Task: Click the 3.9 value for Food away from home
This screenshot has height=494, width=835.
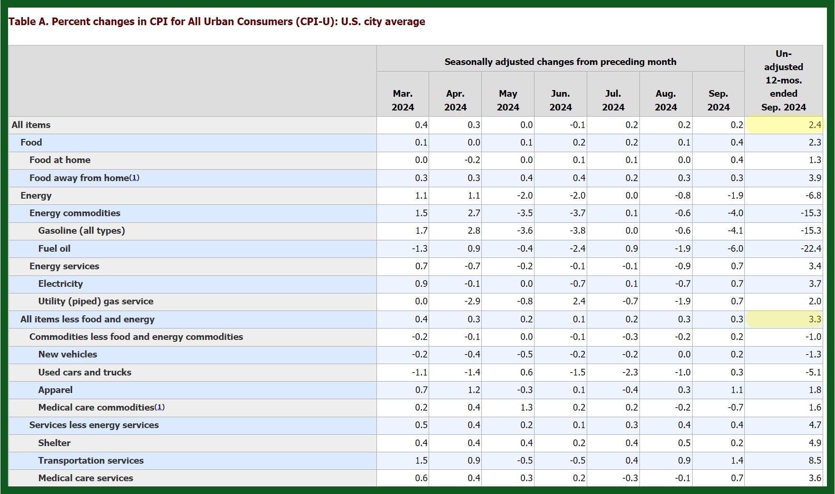Action: click(x=815, y=178)
